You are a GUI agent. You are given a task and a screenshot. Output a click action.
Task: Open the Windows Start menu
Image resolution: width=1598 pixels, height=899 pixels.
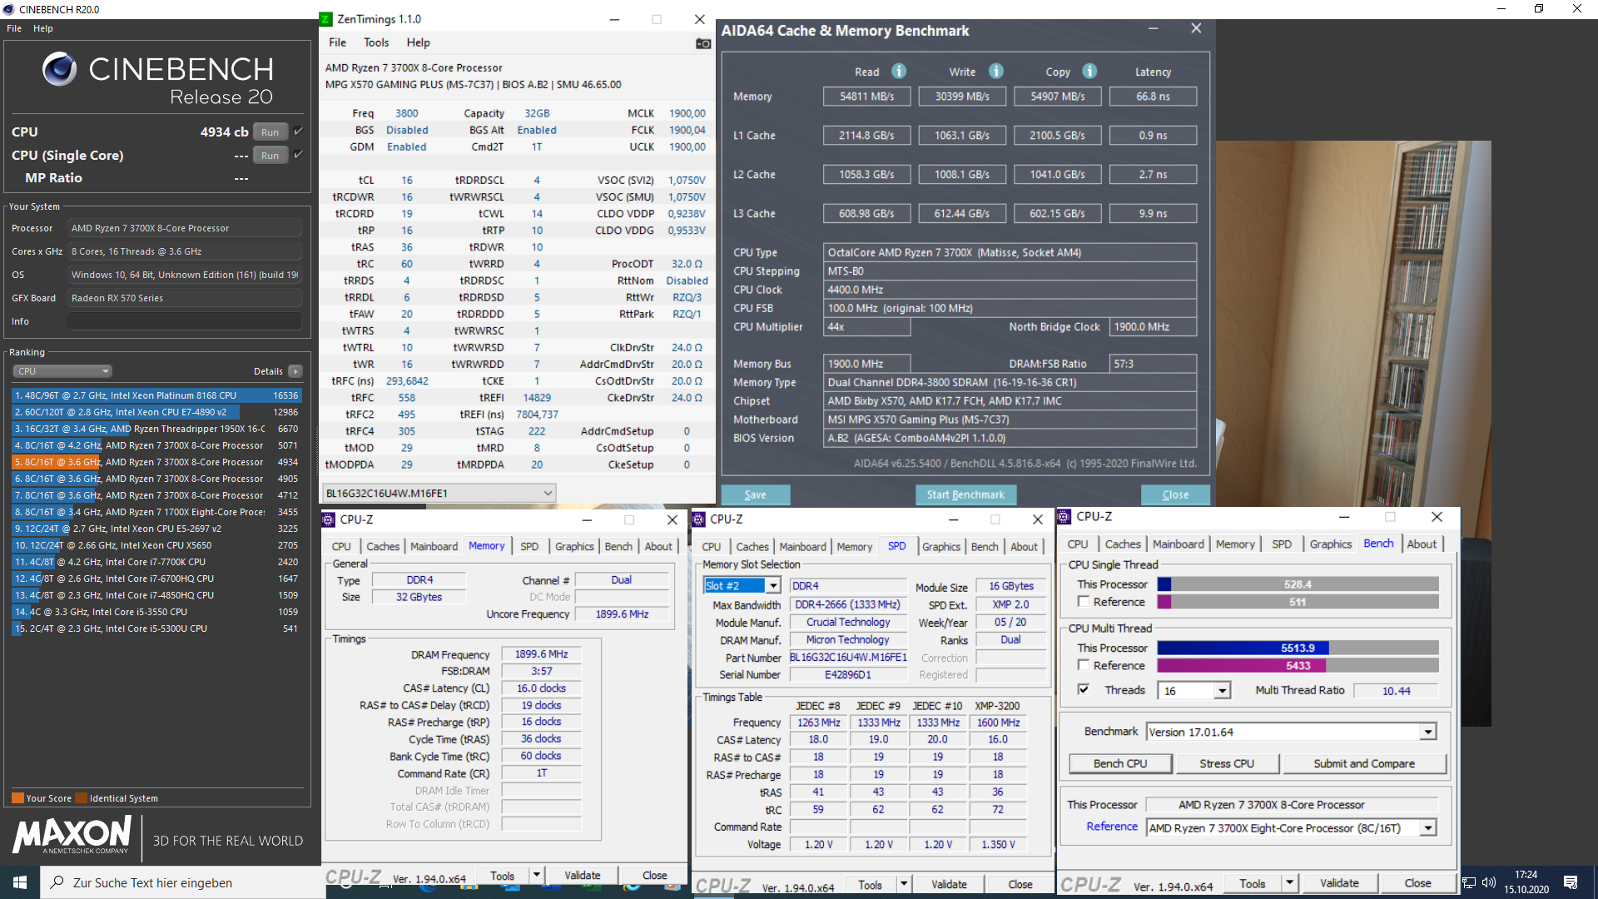20,882
